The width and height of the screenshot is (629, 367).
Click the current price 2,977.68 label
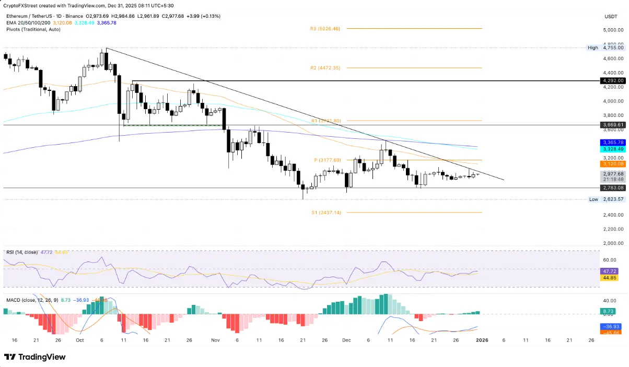click(613, 174)
